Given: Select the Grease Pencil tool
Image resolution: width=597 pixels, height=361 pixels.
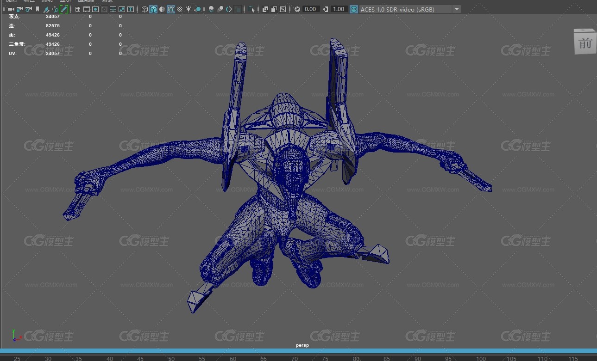Looking at the screenshot, I should [x=64, y=9].
